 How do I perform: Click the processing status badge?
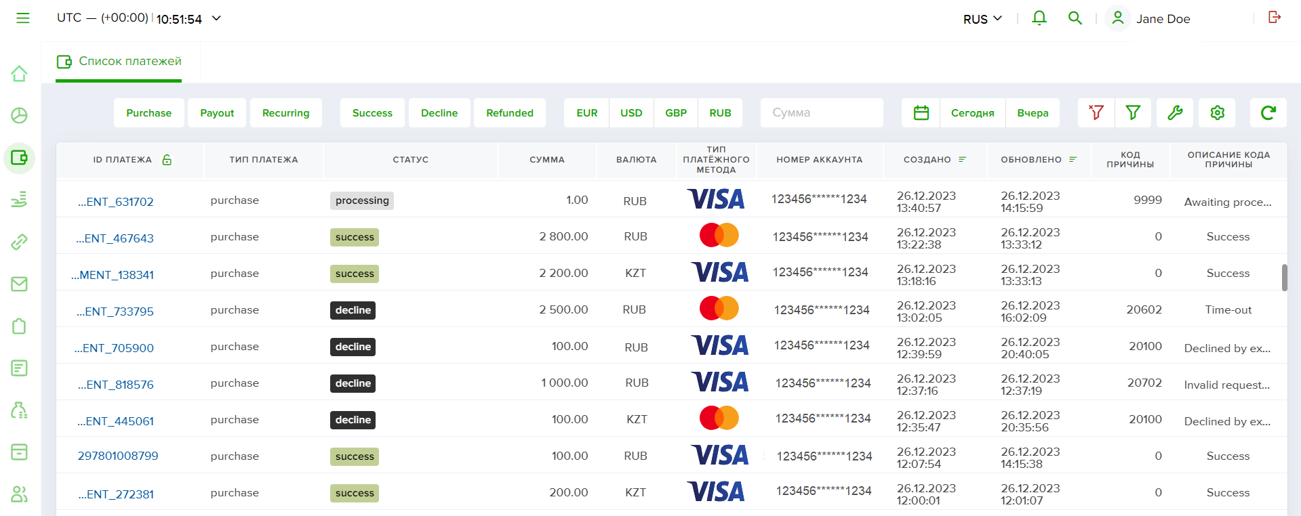[362, 200]
